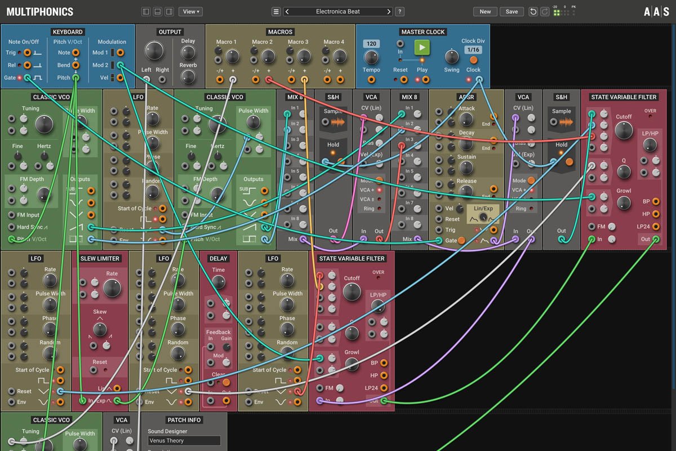
Task: Click the 'PATCH INFO' module title
Action: [x=184, y=420]
